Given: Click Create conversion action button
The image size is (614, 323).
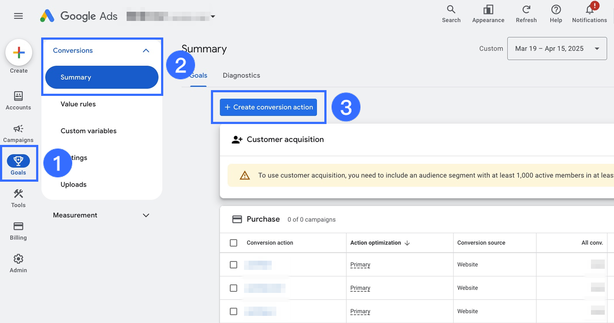Looking at the screenshot, I should [x=268, y=107].
